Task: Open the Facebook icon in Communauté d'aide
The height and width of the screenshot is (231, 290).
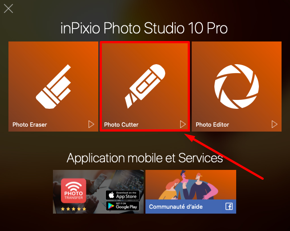Action: pyautogui.click(x=229, y=206)
